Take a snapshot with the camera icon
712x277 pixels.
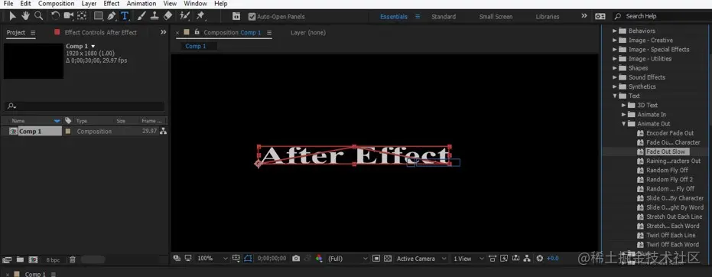[x=296, y=259]
